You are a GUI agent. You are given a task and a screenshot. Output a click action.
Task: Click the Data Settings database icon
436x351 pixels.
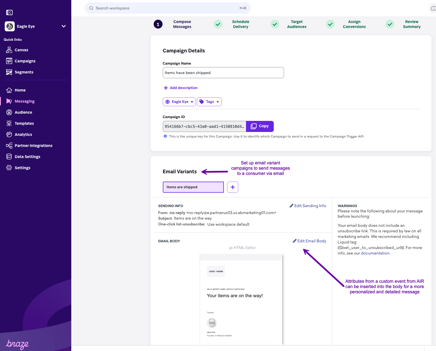[x=9, y=157]
